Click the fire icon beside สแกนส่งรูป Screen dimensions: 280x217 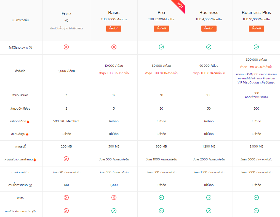point(27,134)
